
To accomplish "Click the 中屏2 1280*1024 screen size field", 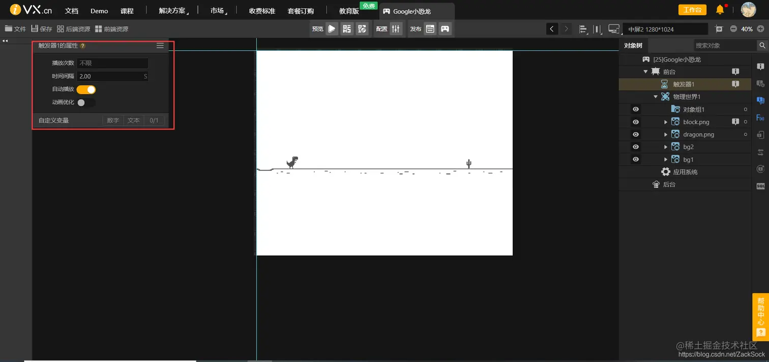I will [x=665, y=29].
